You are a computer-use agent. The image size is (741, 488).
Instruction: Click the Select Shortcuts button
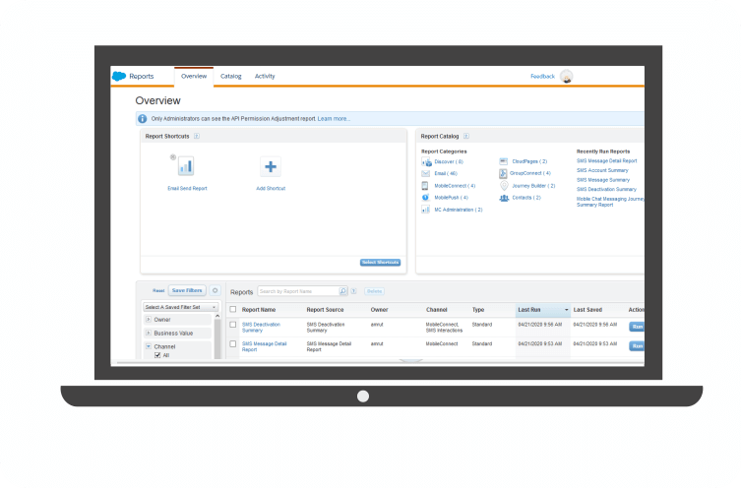coord(380,262)
